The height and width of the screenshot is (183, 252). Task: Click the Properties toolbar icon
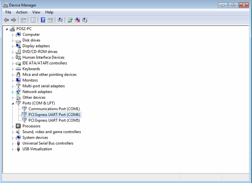pos(33,20)
